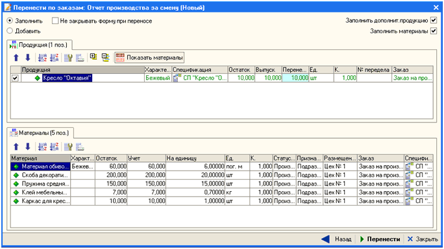Viewport: 444px width, 249px height.
Task: Click specification icon in Пружина средня... row
Action: [409, 184]
